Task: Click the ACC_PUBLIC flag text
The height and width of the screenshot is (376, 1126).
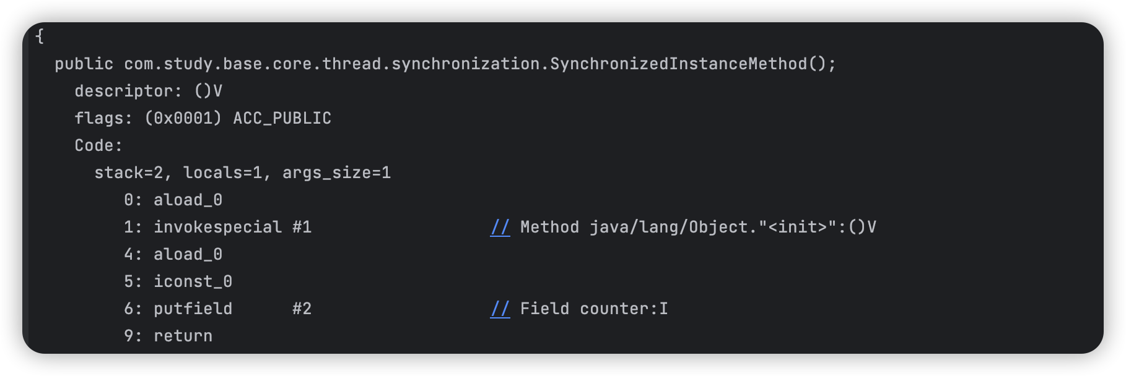Action: pos(282,118)
